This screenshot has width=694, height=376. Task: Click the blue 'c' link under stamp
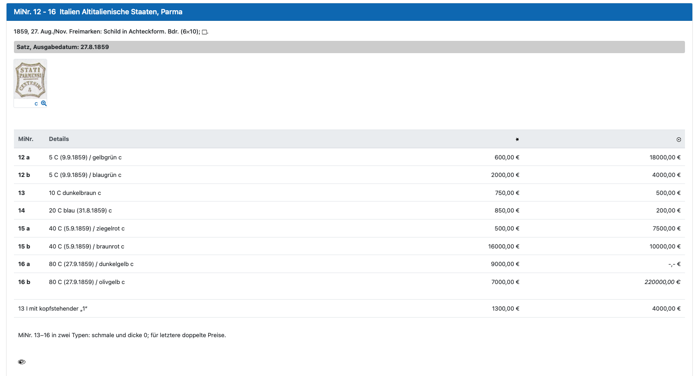point(36,104)
